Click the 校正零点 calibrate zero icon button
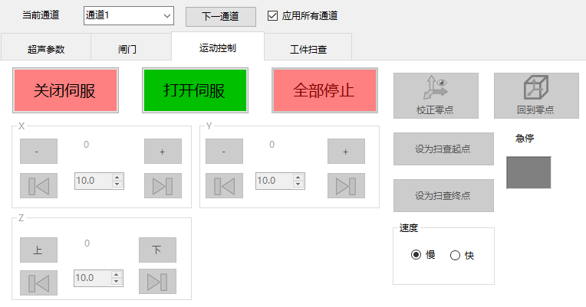The image size is (586, 307). 435,95
